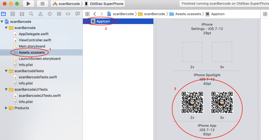
Task: Select the 2x Spotlight 40pt QR icon
Action: (x=192, y=102)
